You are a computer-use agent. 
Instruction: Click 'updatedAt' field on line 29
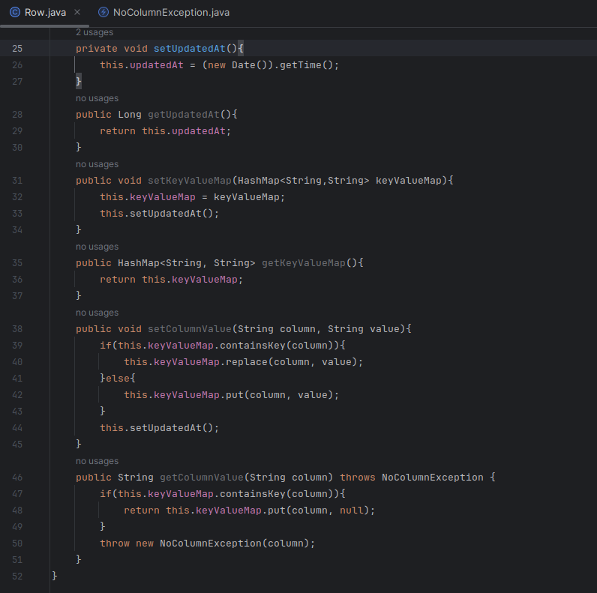(198, 131)
